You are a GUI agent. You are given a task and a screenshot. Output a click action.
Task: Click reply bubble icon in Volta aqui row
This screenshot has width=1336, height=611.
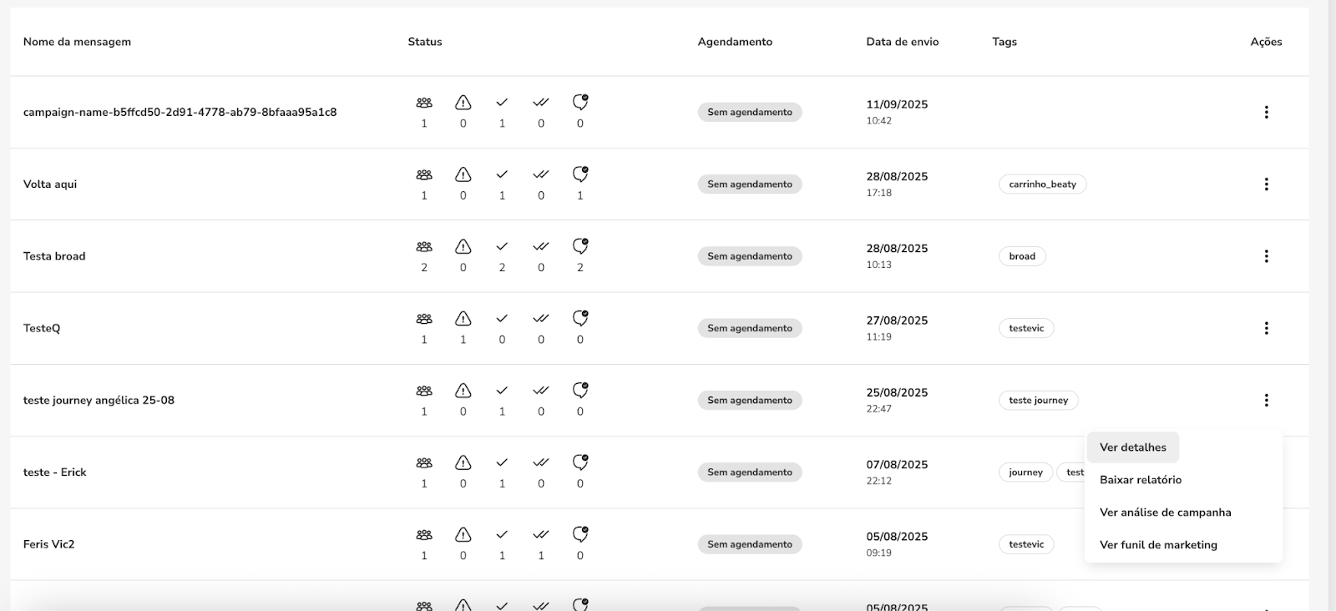pyautogui.click(x=580, y=174)
